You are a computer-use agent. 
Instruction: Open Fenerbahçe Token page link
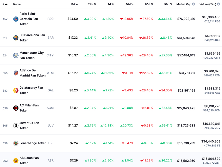(33, 143)
